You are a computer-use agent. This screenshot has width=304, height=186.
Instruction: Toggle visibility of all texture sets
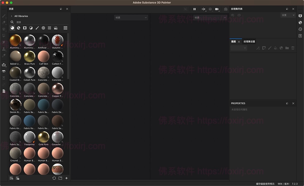233,15
